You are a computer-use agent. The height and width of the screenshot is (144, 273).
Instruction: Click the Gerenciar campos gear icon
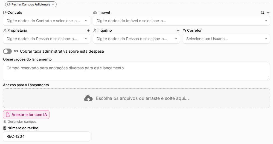coord(5,122)
